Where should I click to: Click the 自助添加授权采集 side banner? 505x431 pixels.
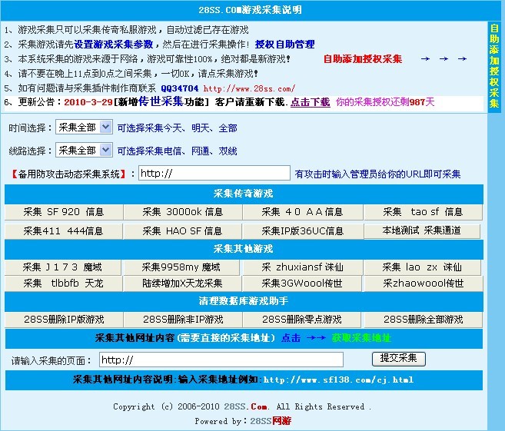pyautogui.click(x=493, y=65)
